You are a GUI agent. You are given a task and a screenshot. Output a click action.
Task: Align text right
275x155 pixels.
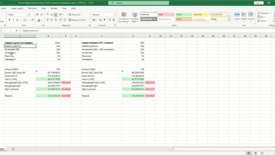[55, 20]
